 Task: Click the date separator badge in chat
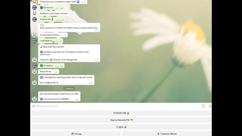pos(69,88)
